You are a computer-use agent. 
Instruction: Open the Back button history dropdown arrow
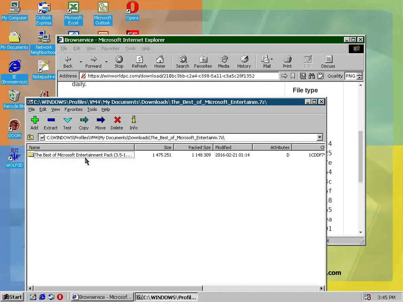pyautogui.click(x=81, y=62)
